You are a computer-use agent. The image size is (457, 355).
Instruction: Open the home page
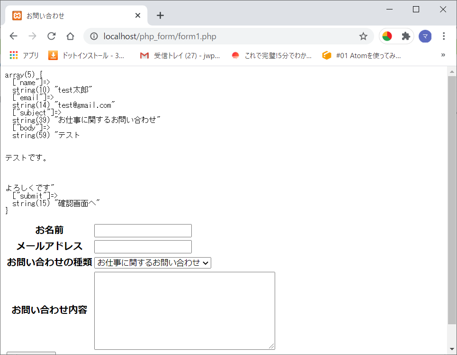(x=70, y=36)
